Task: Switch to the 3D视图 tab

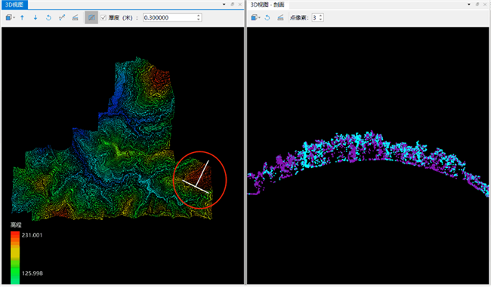Action: (14, 5)
